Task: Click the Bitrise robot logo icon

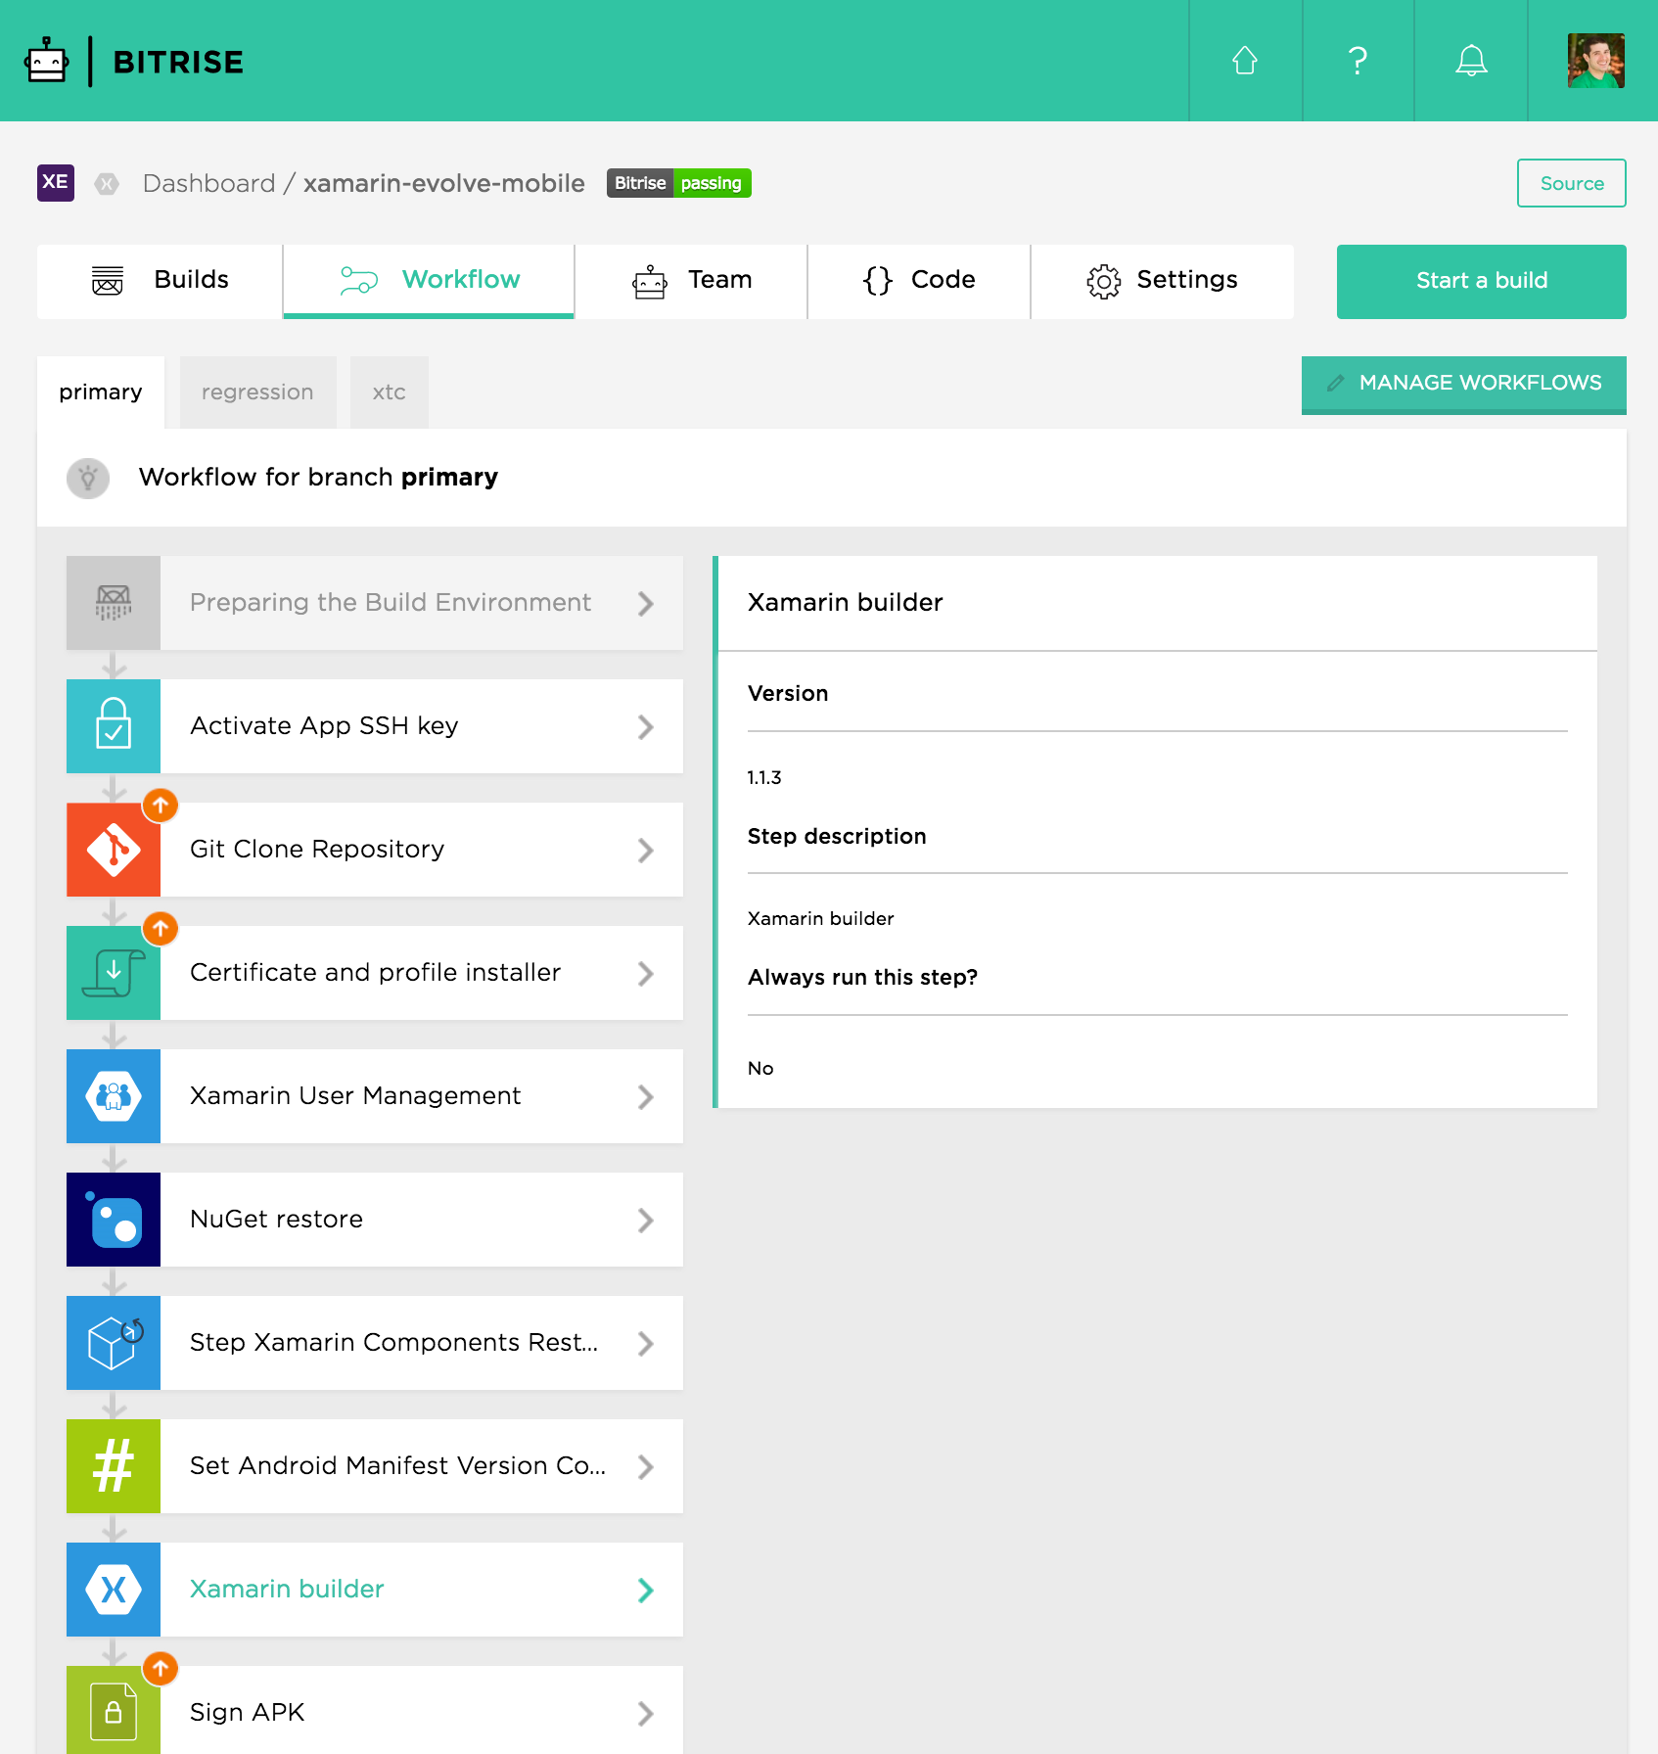Action: [46, 61]
